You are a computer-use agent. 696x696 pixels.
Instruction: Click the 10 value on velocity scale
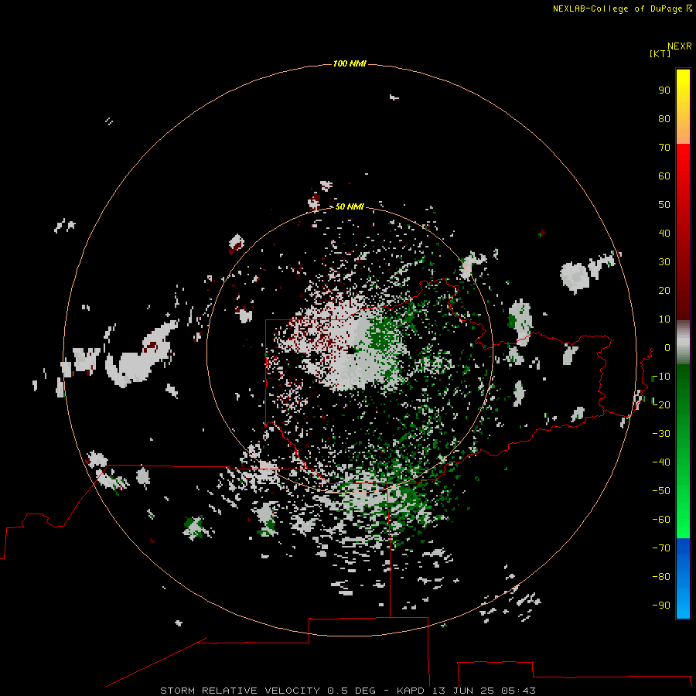(664, 319)
